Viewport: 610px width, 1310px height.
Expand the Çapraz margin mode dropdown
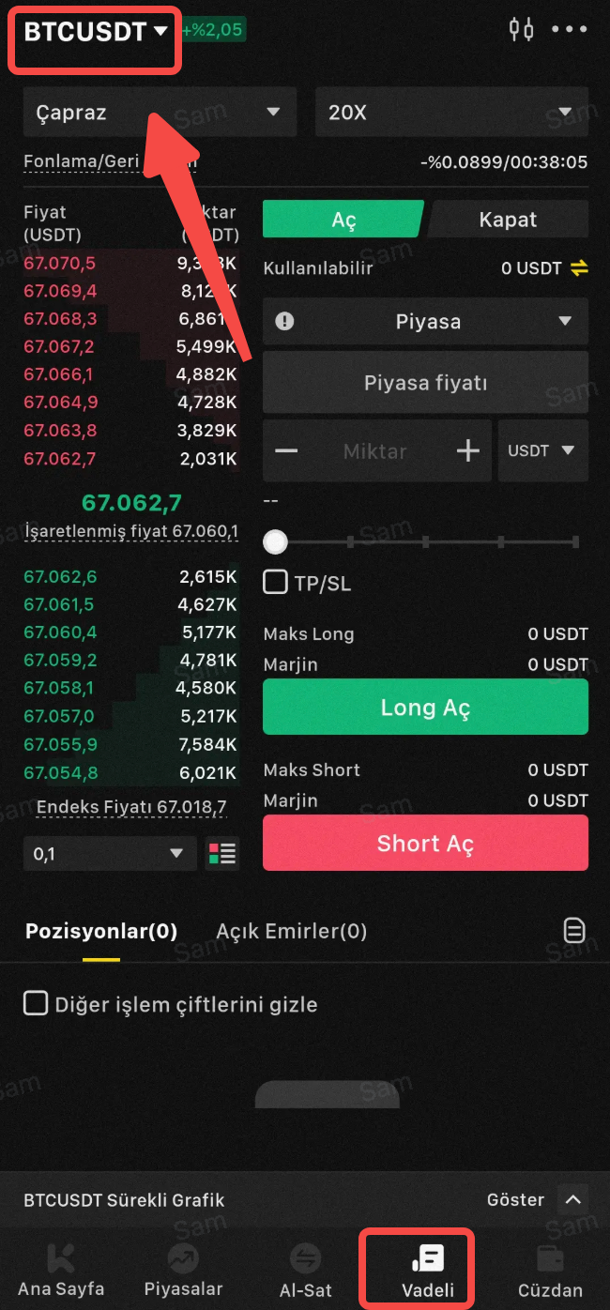(160, 113)
